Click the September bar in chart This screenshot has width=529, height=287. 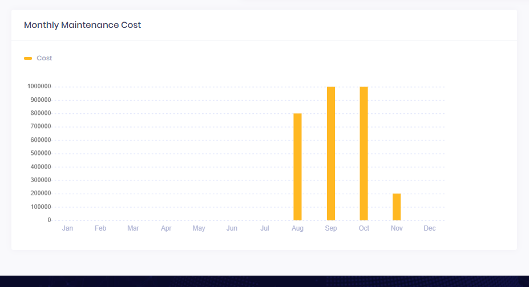tap(331, 153)
